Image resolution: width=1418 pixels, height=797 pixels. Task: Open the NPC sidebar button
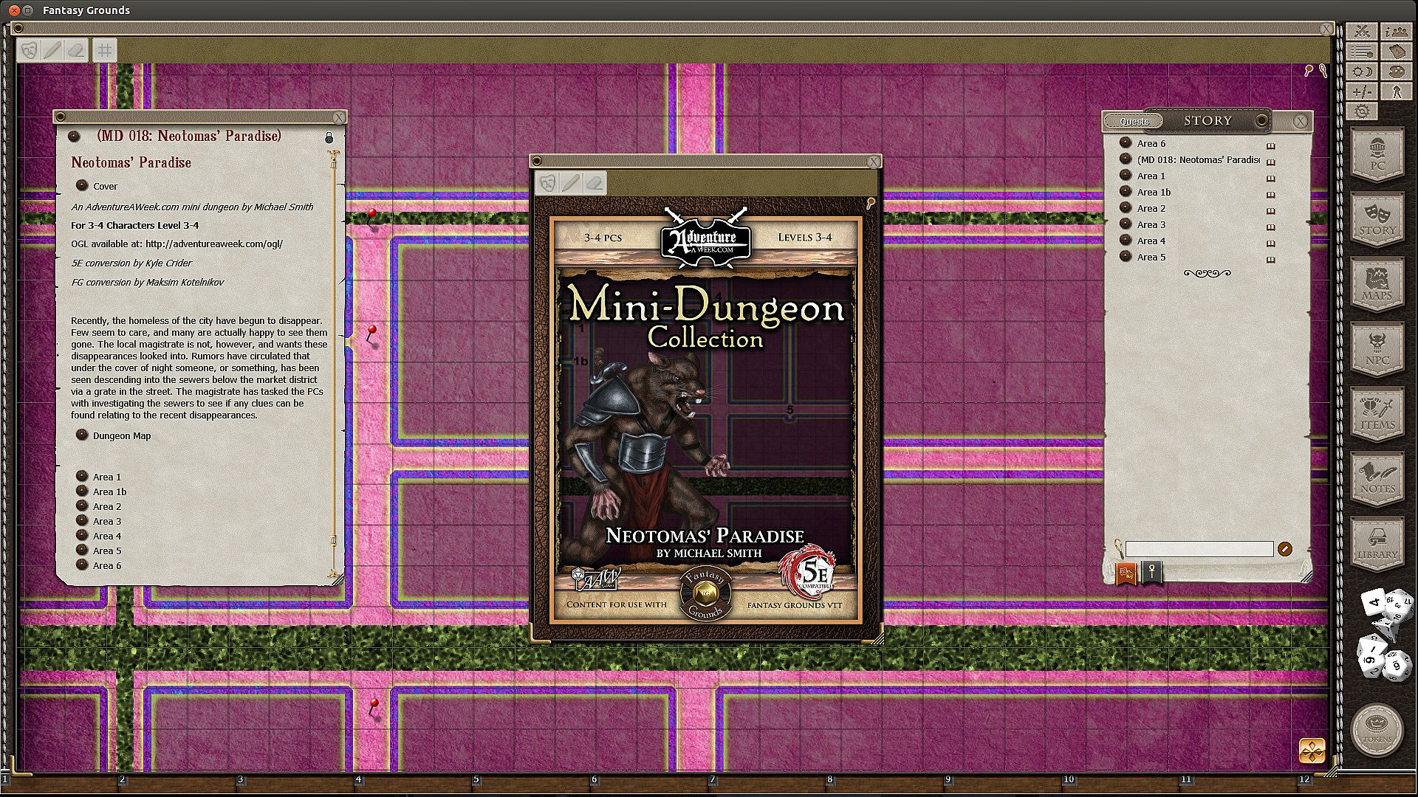click(1377, 349)
